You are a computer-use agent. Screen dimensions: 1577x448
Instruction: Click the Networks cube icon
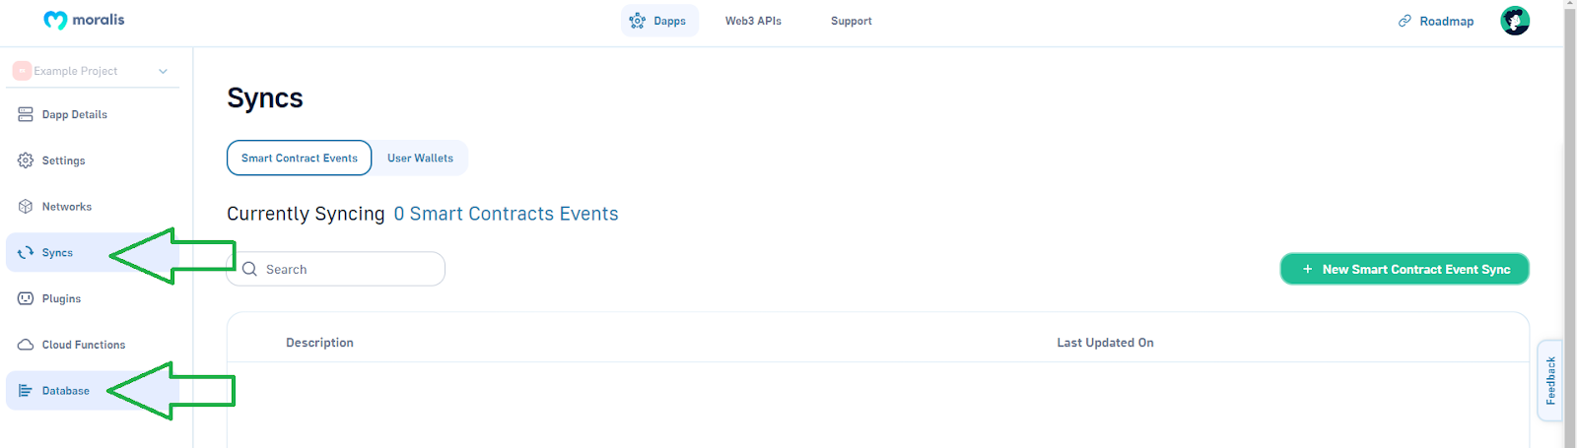pyautogui.click(x=26, y=207)
